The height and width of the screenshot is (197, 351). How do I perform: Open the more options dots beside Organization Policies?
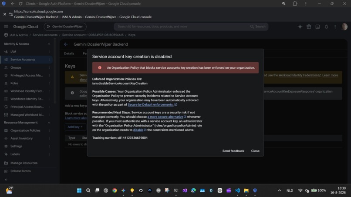click(x=49, y=130)
